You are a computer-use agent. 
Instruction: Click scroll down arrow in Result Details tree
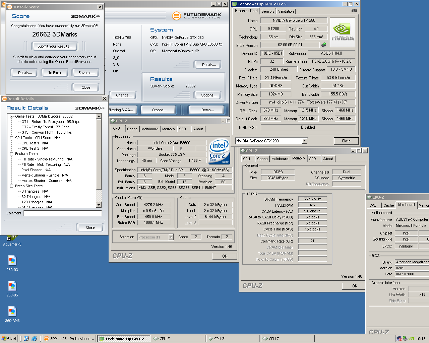[x=99, y=205]
